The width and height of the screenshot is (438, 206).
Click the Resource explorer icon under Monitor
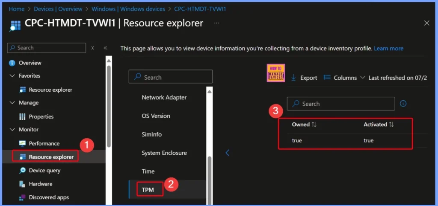click(x=23, y=157)
